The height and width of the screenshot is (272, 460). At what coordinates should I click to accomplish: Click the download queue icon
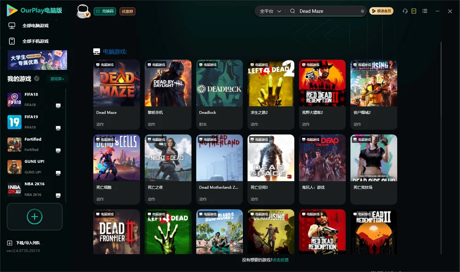(x=10, y=243)
